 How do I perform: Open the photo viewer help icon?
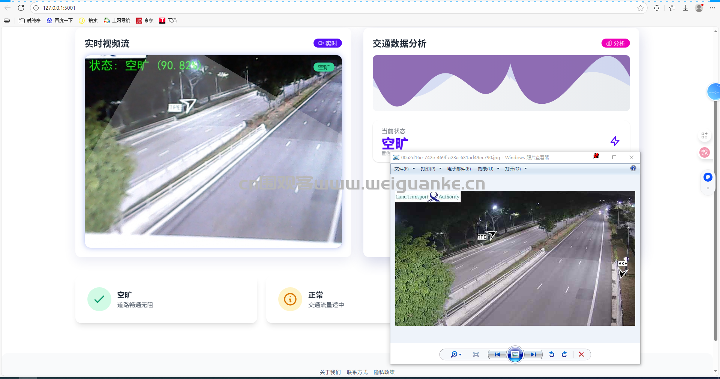(633, 169)
